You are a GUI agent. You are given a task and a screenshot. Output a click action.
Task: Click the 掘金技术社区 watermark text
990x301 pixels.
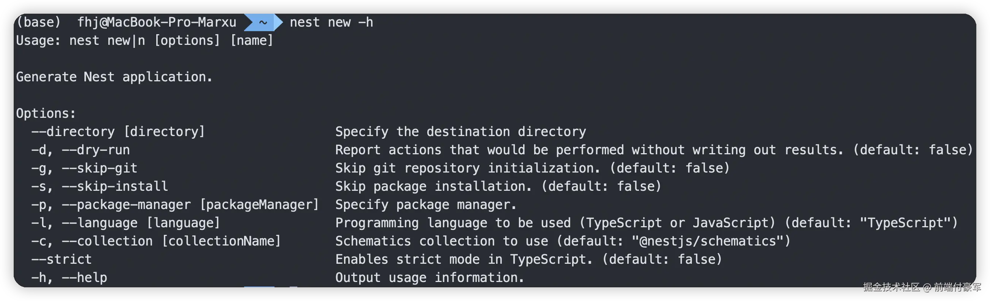(x=891, y=287)
